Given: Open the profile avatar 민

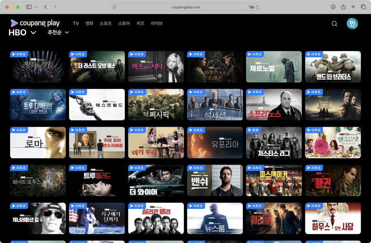Looking at the screenshot, I should (352, 23).
